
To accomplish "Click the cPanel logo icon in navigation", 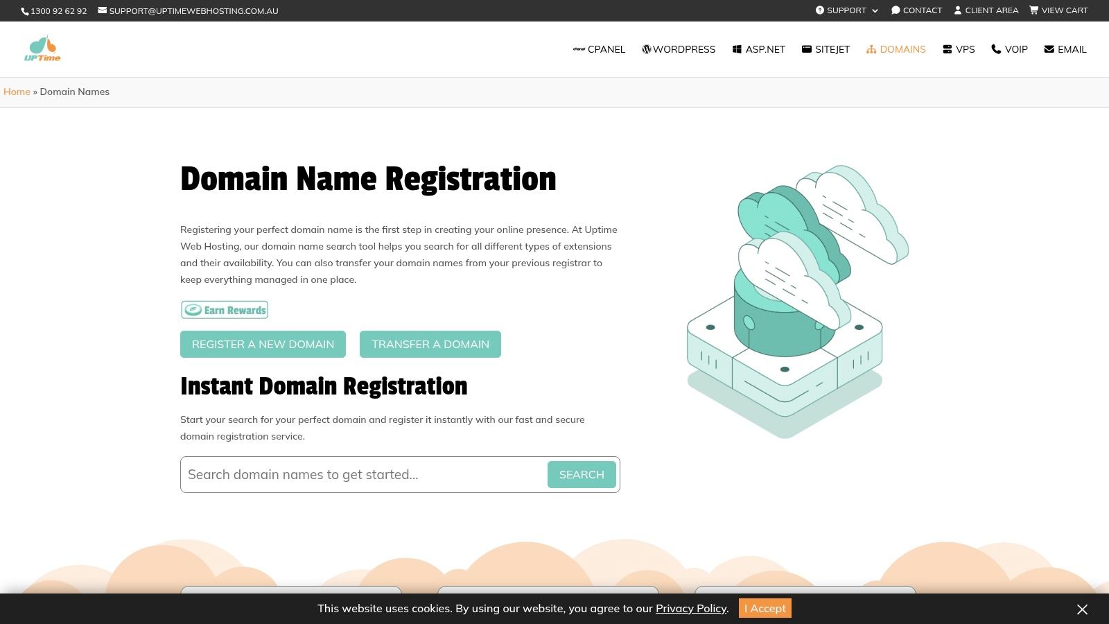I will (x=579, y=49).
